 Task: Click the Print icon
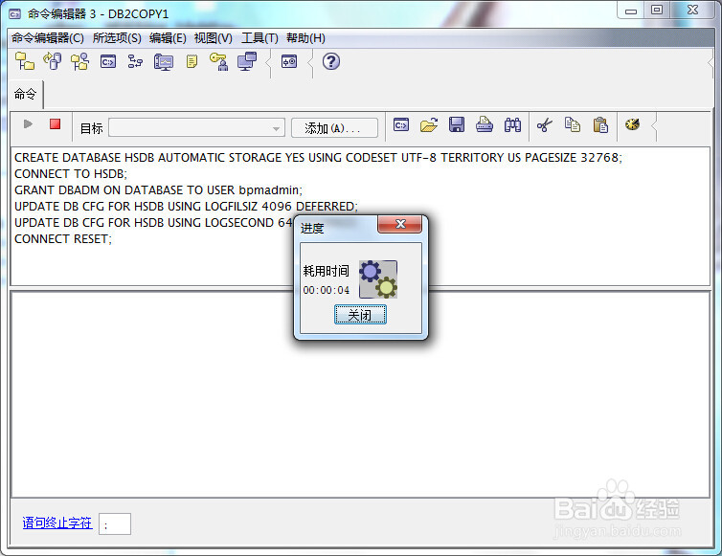pos(485,124)
